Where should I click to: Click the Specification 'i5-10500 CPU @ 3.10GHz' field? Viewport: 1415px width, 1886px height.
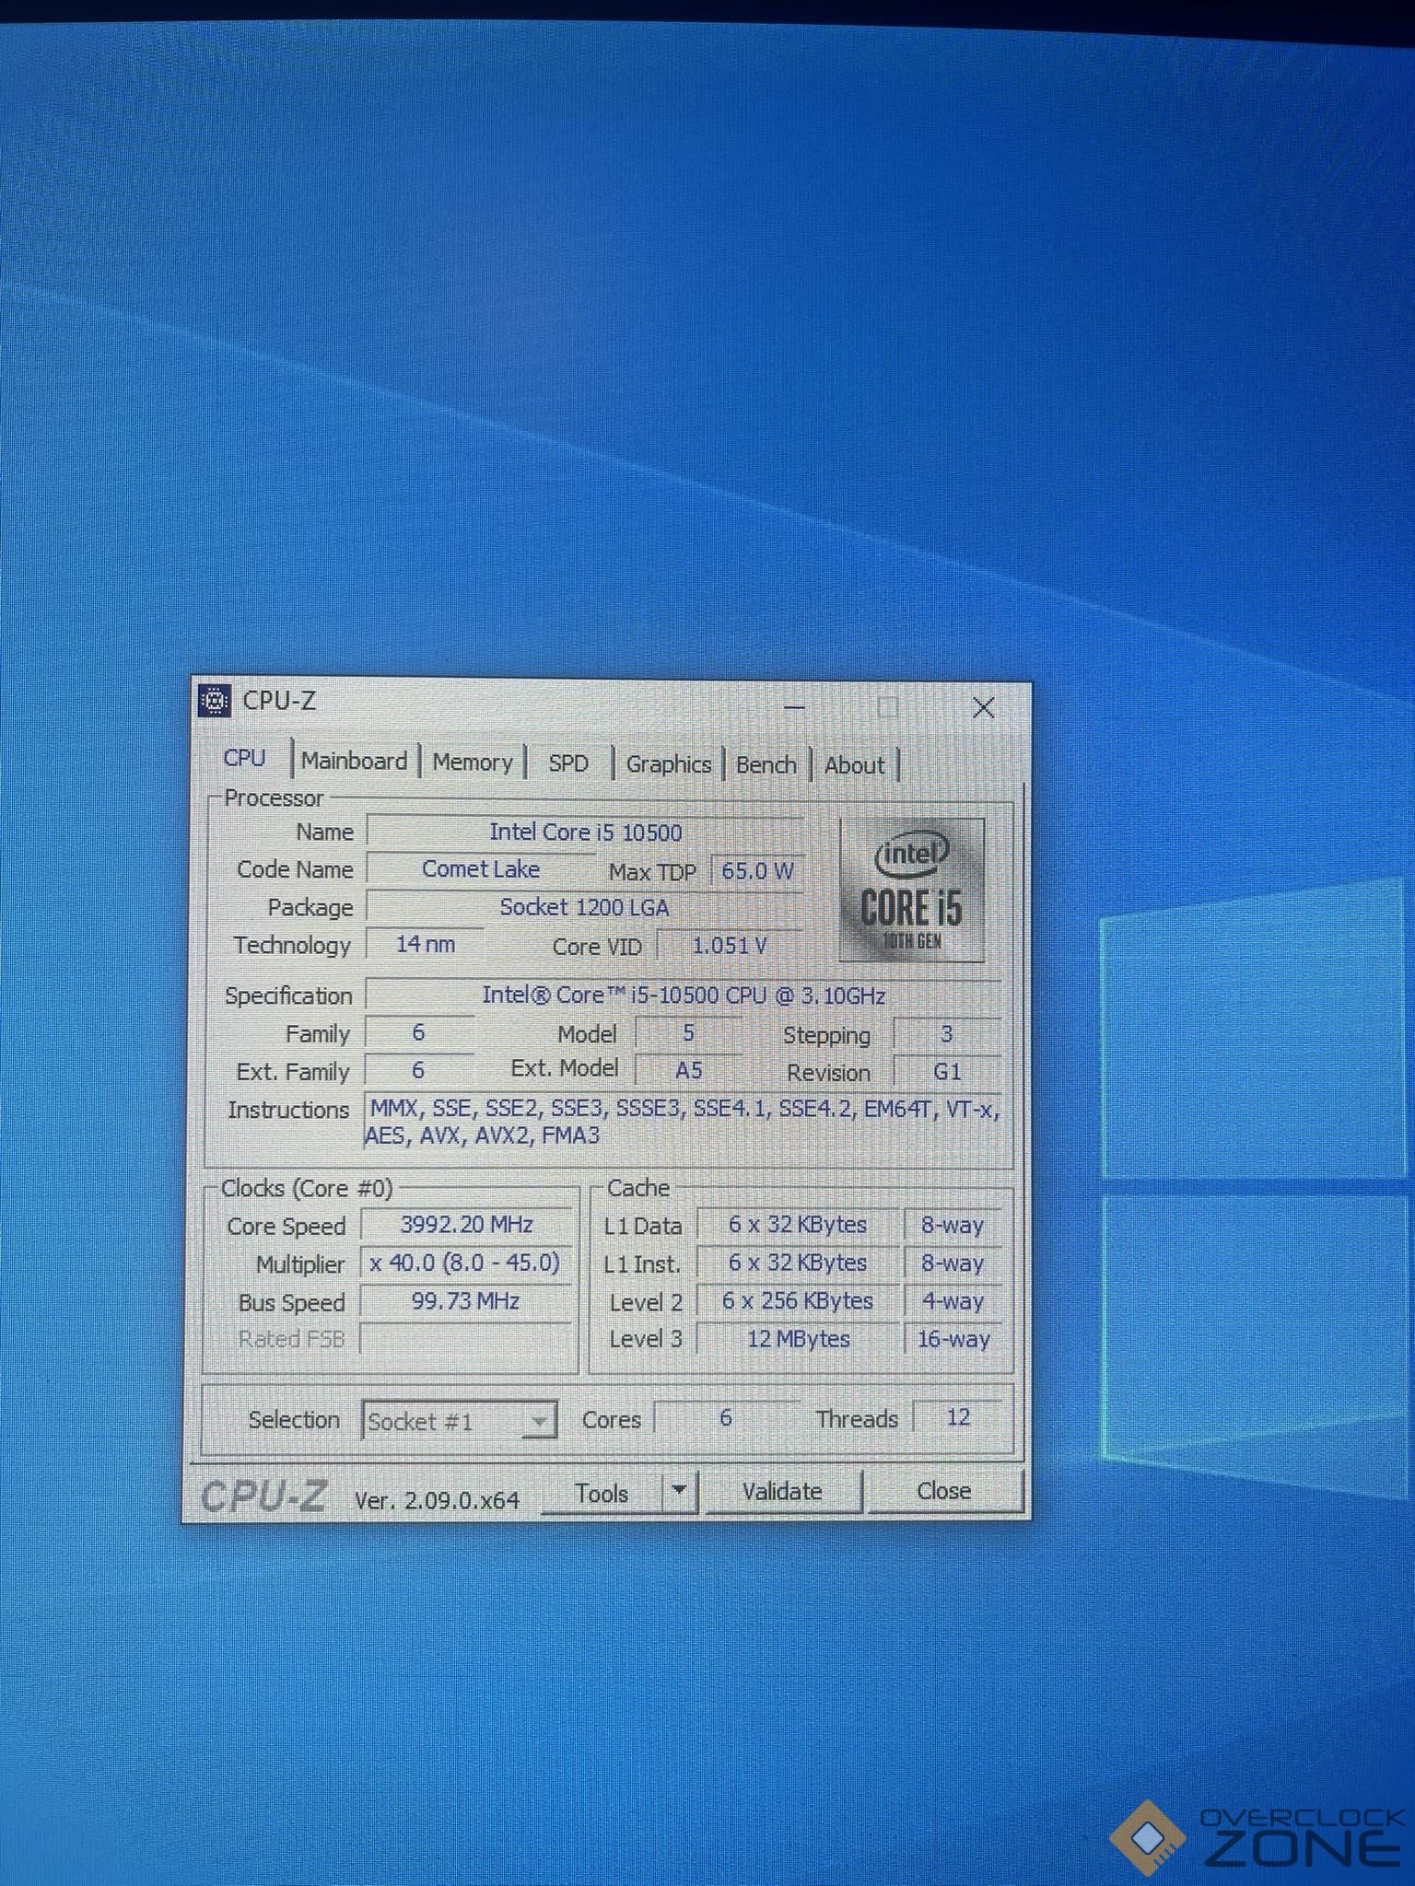(684, 995)
